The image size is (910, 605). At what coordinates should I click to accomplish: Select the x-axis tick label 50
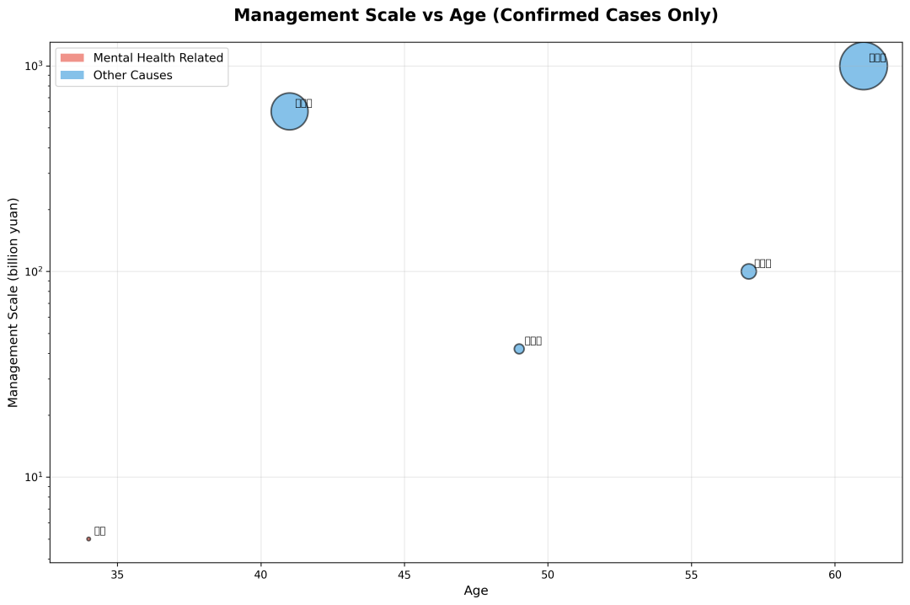[548, 575]
